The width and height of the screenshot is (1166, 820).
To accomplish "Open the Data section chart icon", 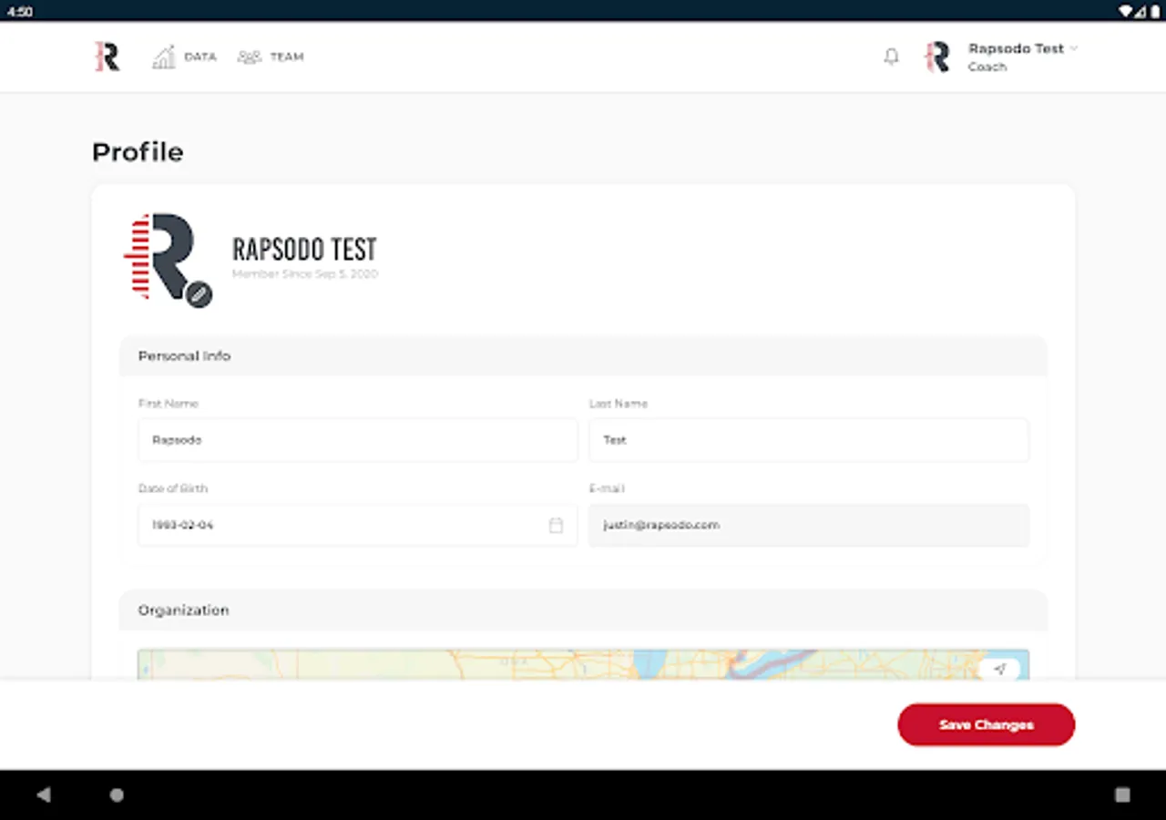I will tap(164, 56).
